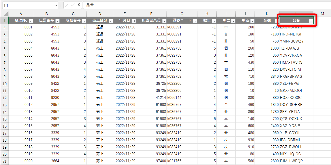
Task: Click 品番 cell BJM-LWPQP
Action: click(x=296, y=161)
